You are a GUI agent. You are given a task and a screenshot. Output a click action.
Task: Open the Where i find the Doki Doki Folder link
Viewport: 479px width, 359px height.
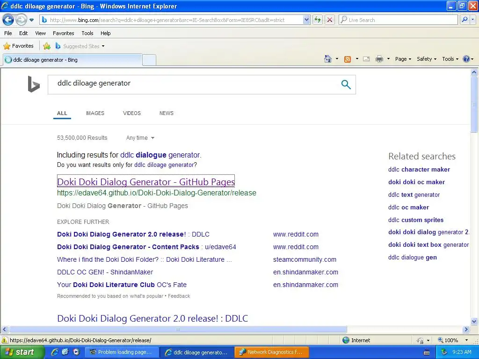(145, 259)
